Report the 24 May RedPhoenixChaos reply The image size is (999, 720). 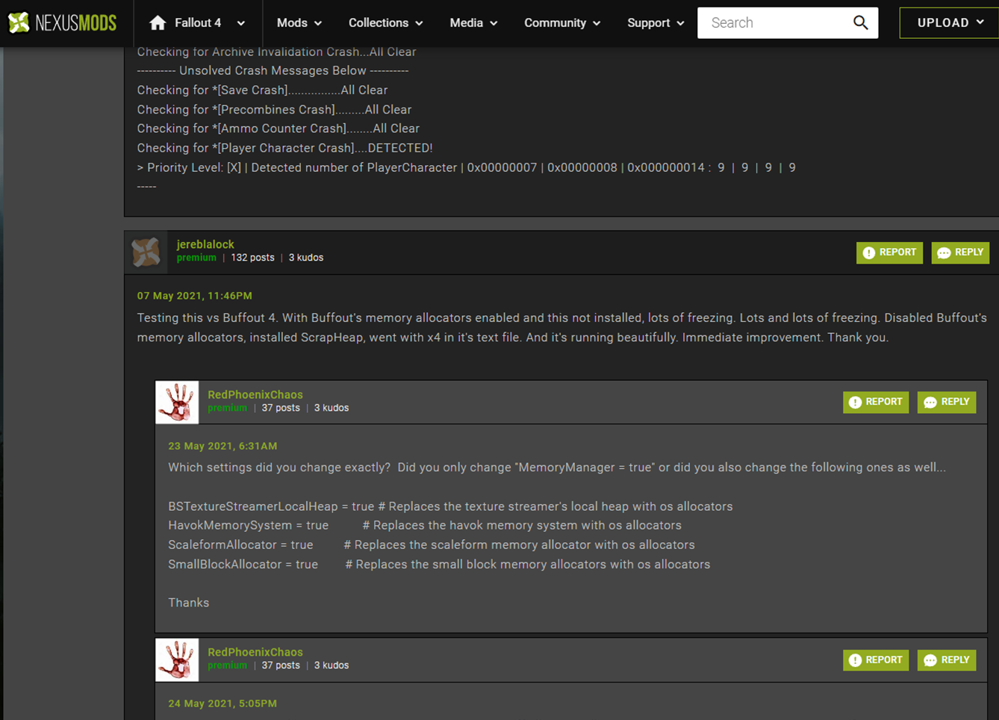tap(876, 660)
